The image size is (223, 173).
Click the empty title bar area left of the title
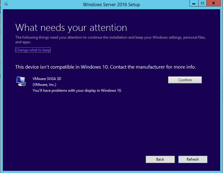(43, 5)
